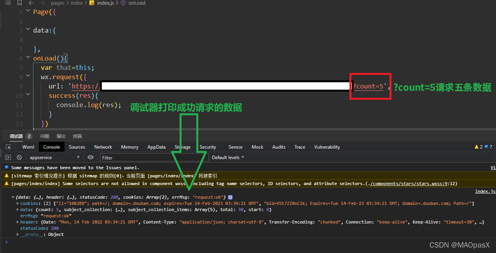
Task: Click warning icon on selectors message
Action: pos(6,184)
